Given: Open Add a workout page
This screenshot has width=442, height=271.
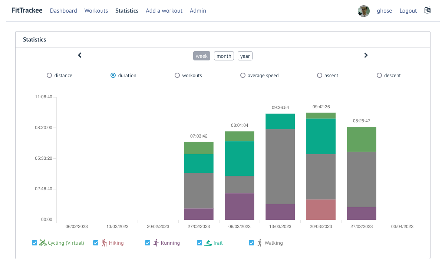Looking at the screenshot, I should pos(164,11).
